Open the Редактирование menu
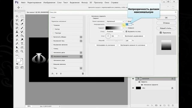 tap(34, 2)
